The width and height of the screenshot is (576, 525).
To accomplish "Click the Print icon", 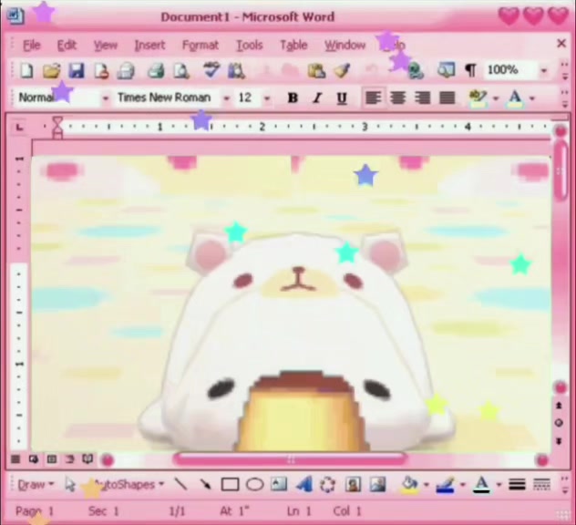I will (155, 70).
